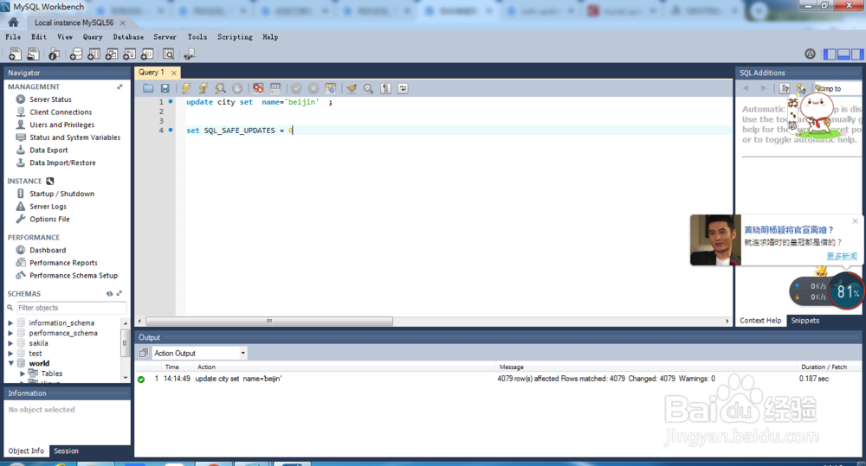Viewport: 866px width, 466px height.
Task: Switch to the Session tab
Action: point(67,451)
